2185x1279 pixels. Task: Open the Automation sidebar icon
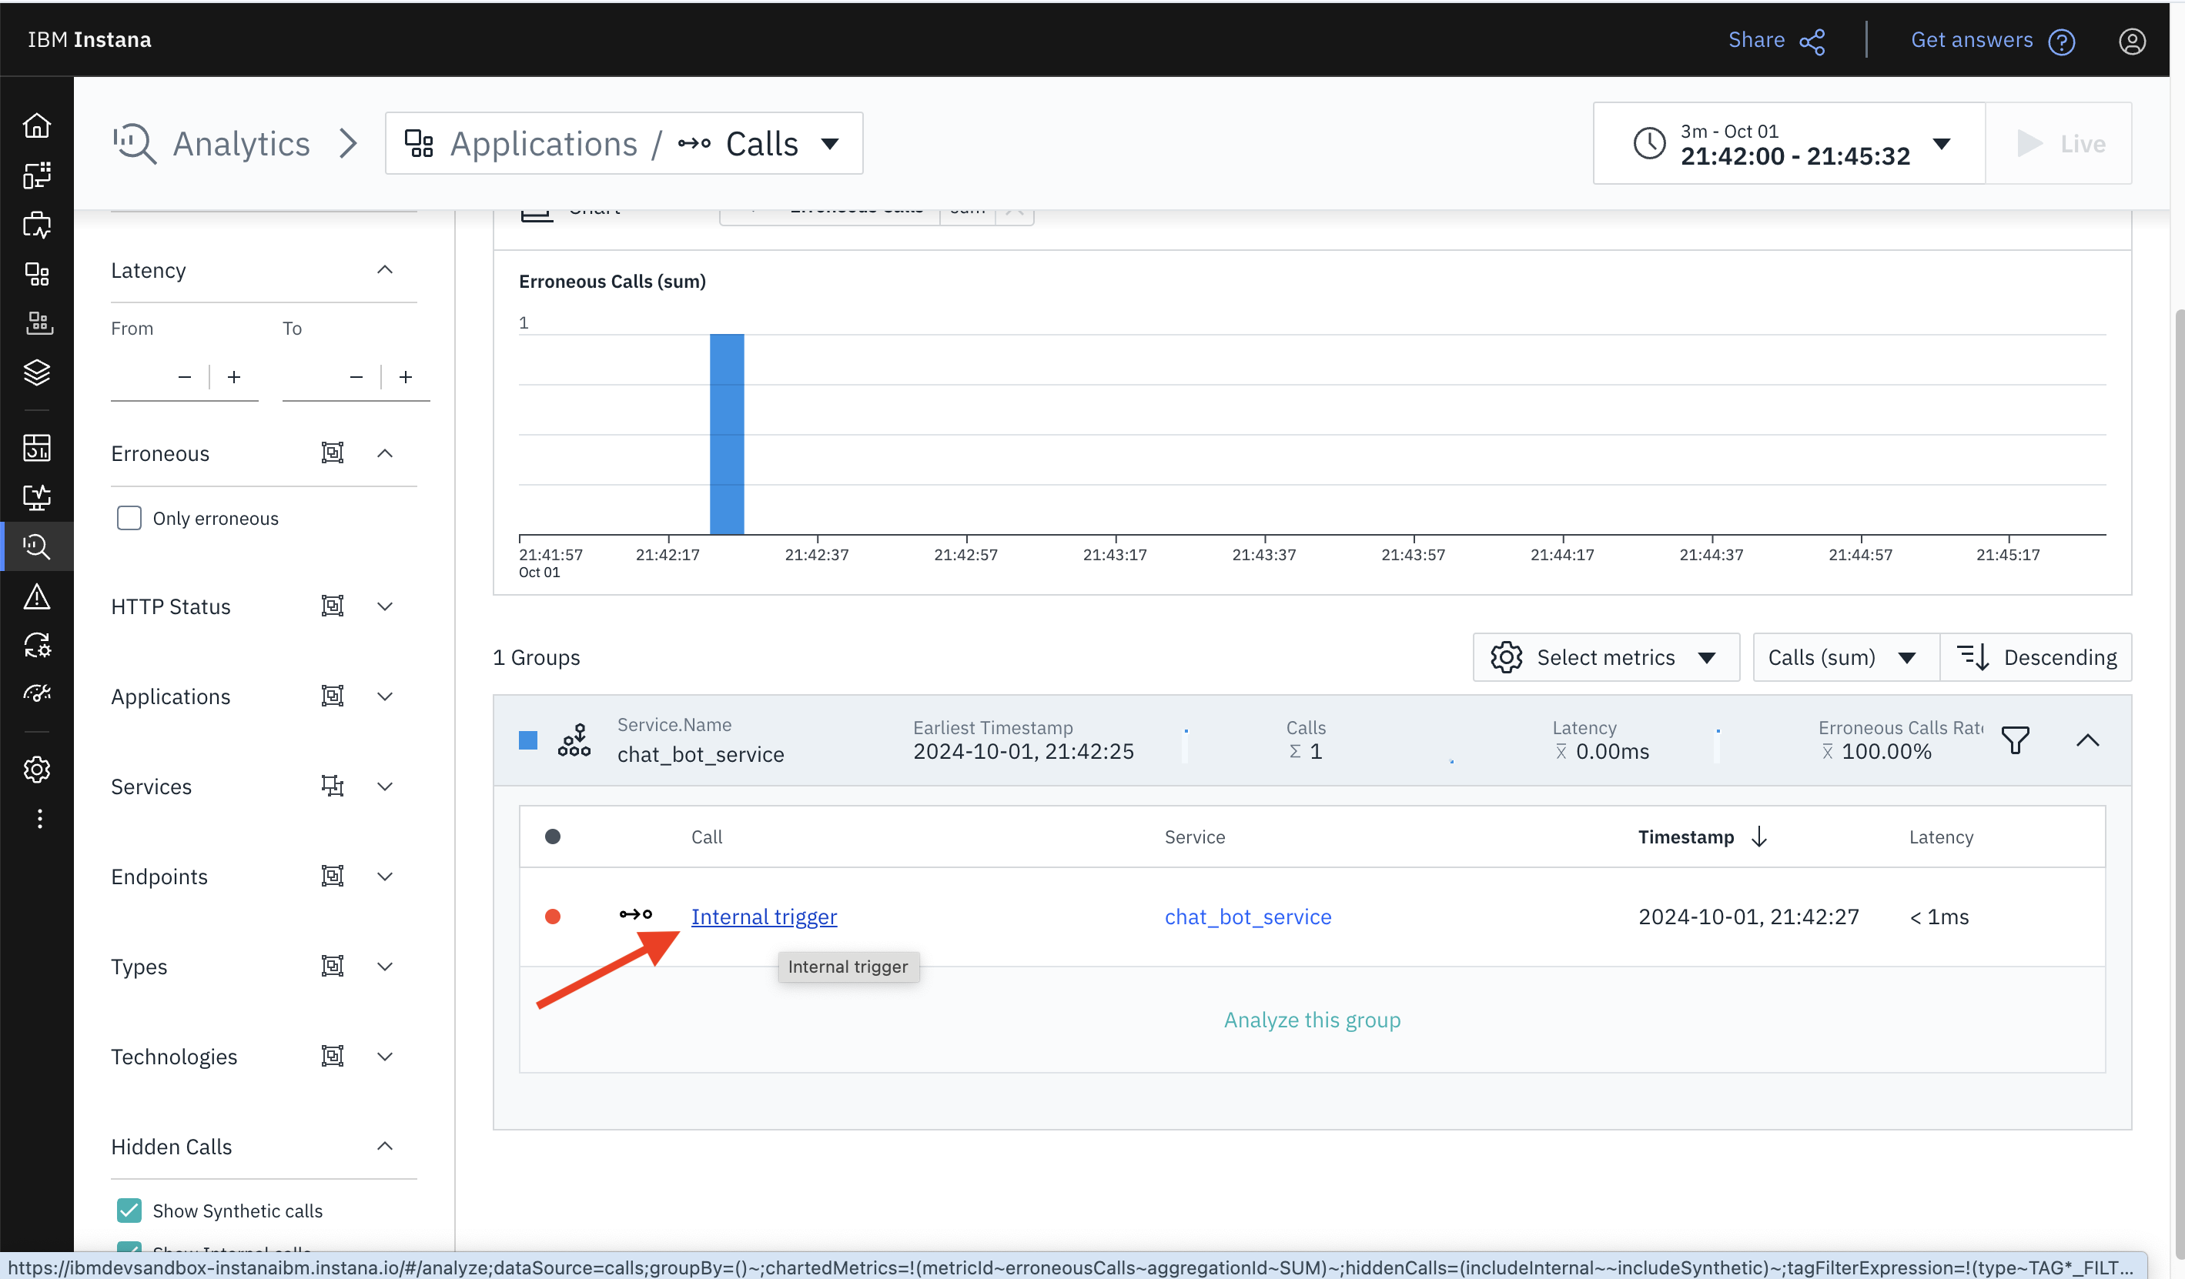click(37, 645)
